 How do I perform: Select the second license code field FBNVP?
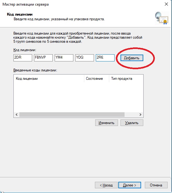(43, 58)
